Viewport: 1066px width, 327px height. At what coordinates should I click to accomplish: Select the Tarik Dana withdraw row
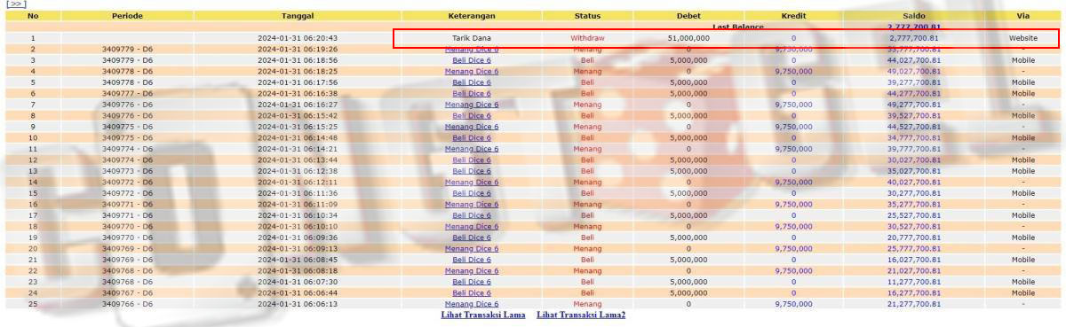point(533,38)
